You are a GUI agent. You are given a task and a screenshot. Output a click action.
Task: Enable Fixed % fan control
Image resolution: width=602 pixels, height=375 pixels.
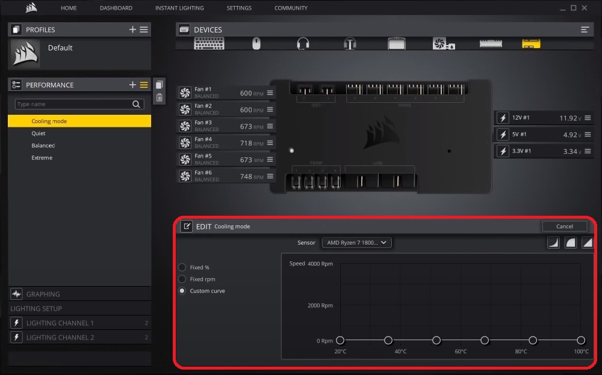click(182, 267)
